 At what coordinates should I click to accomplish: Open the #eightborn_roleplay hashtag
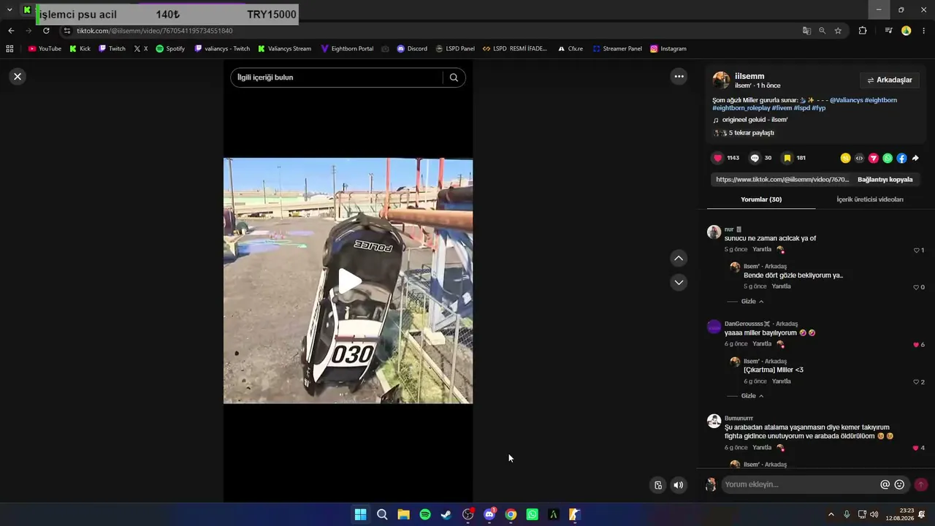click(x=741, y=108)
